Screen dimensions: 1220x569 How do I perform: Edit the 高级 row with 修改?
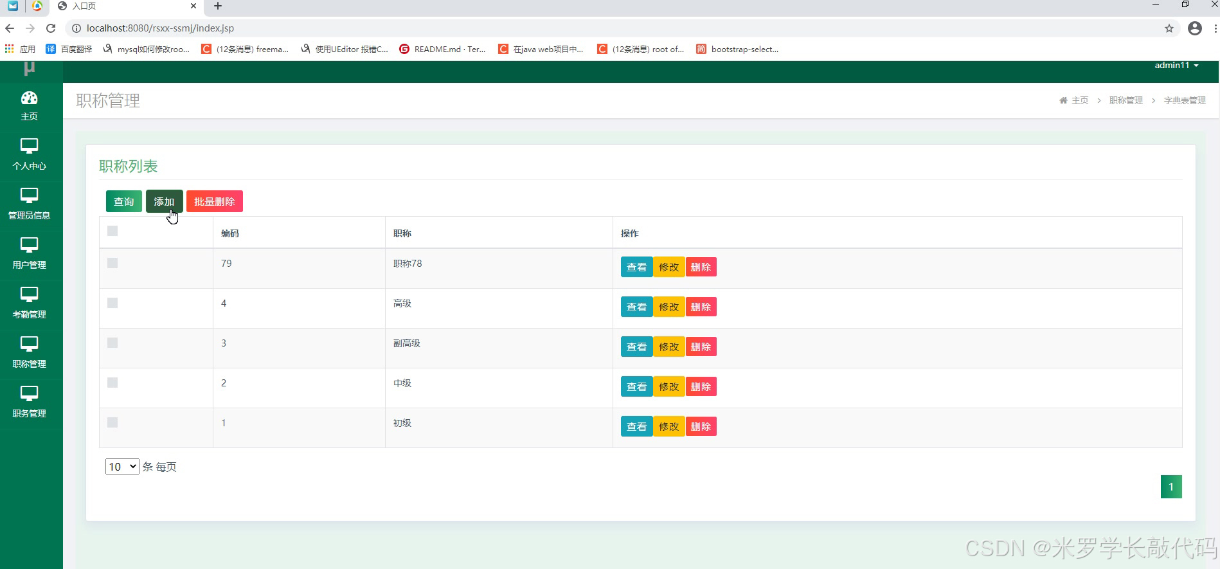[x=668, y=307]
